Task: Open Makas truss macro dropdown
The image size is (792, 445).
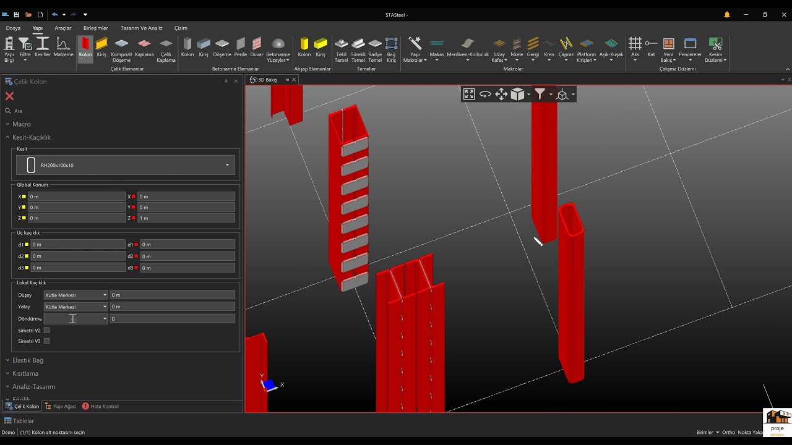Action: (437, 49)
